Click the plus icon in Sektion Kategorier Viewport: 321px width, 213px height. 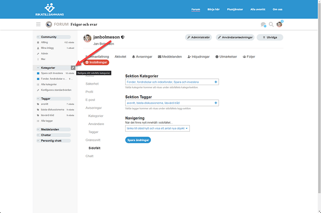pos(215,82)
